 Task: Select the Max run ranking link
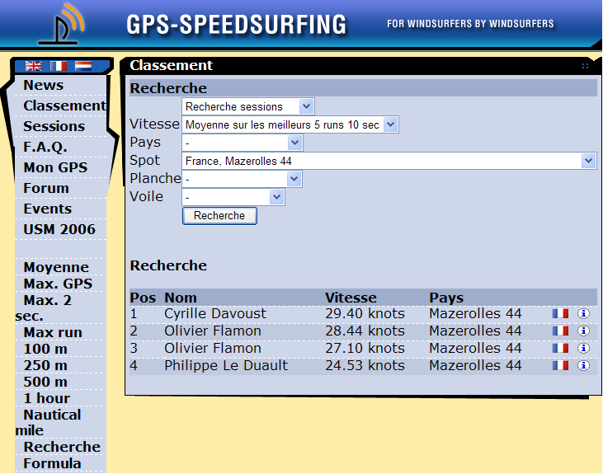pyautogui.click(x=53, y=332)
